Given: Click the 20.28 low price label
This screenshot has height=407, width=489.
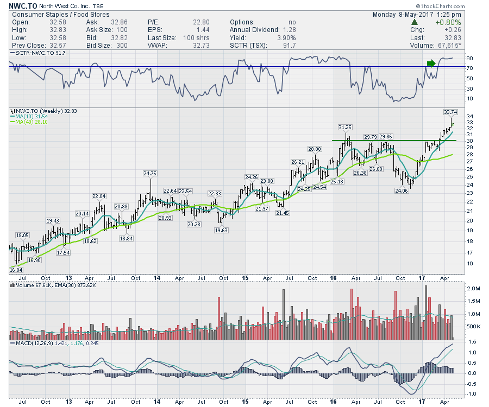Looking at the screenshot, I should click(x=194, y=224).
